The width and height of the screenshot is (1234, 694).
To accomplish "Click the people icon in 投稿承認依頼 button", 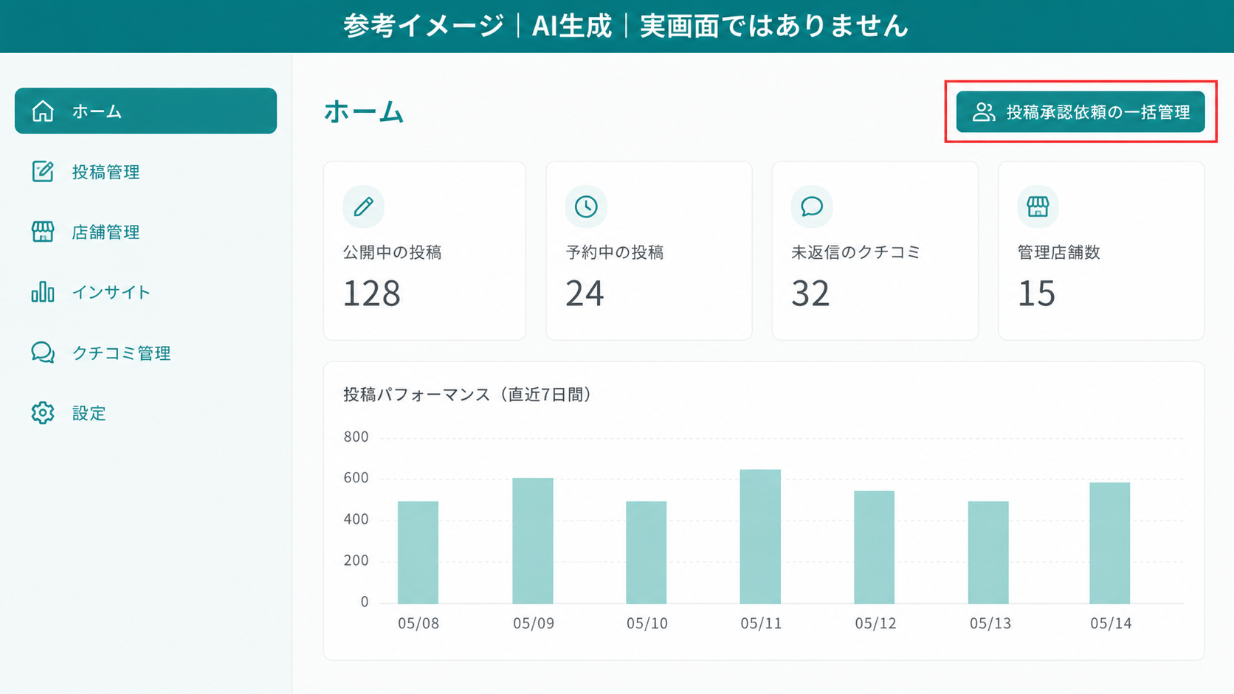I will (984, 112).
